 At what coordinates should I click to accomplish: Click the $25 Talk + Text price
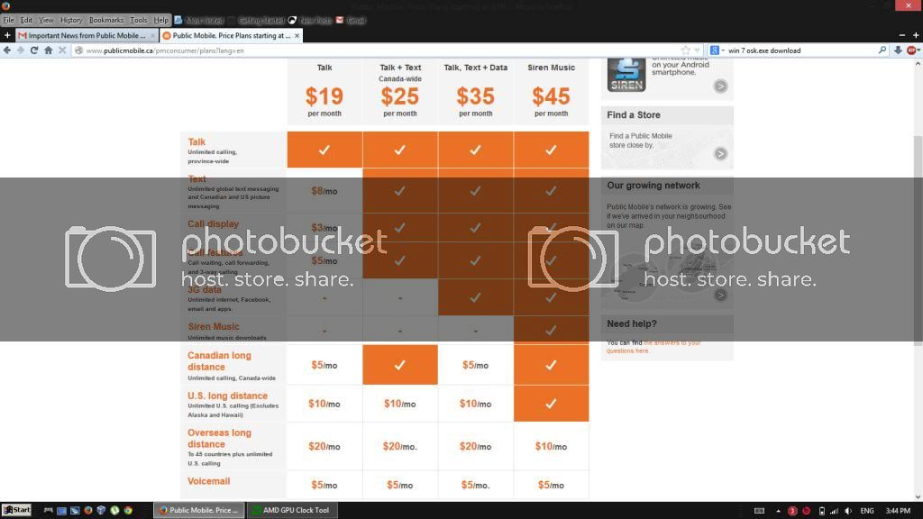(x=399, y=96)
